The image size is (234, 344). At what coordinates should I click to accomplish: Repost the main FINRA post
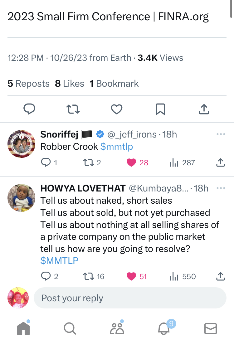73,109
